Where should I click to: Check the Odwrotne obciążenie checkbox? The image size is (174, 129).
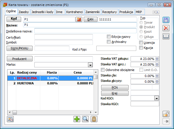103,70
